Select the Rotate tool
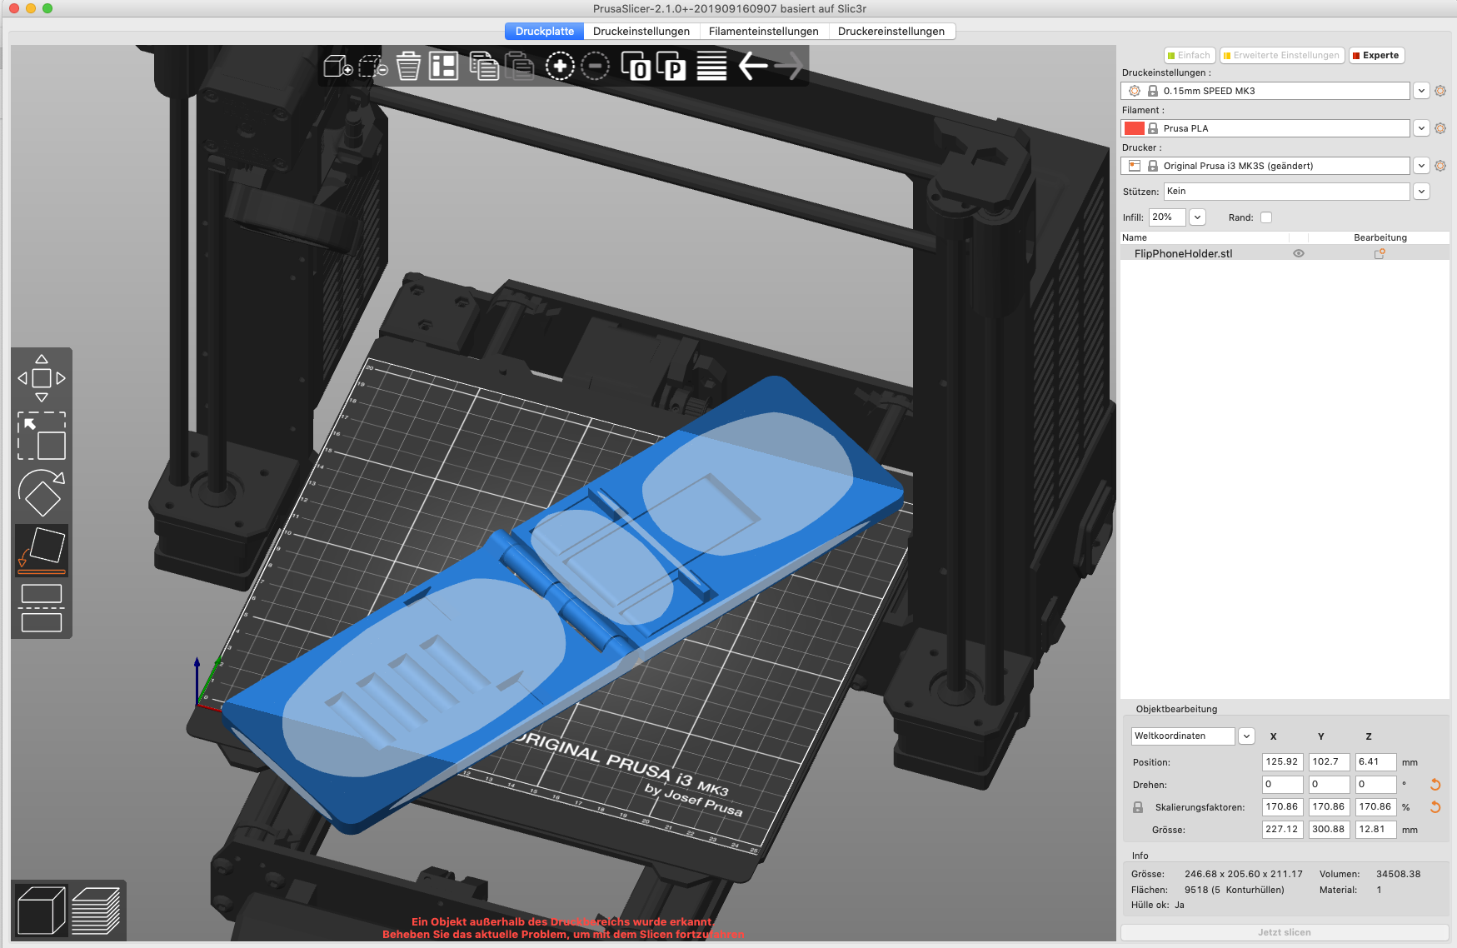Screen dimensions: 1457x948 42,493
